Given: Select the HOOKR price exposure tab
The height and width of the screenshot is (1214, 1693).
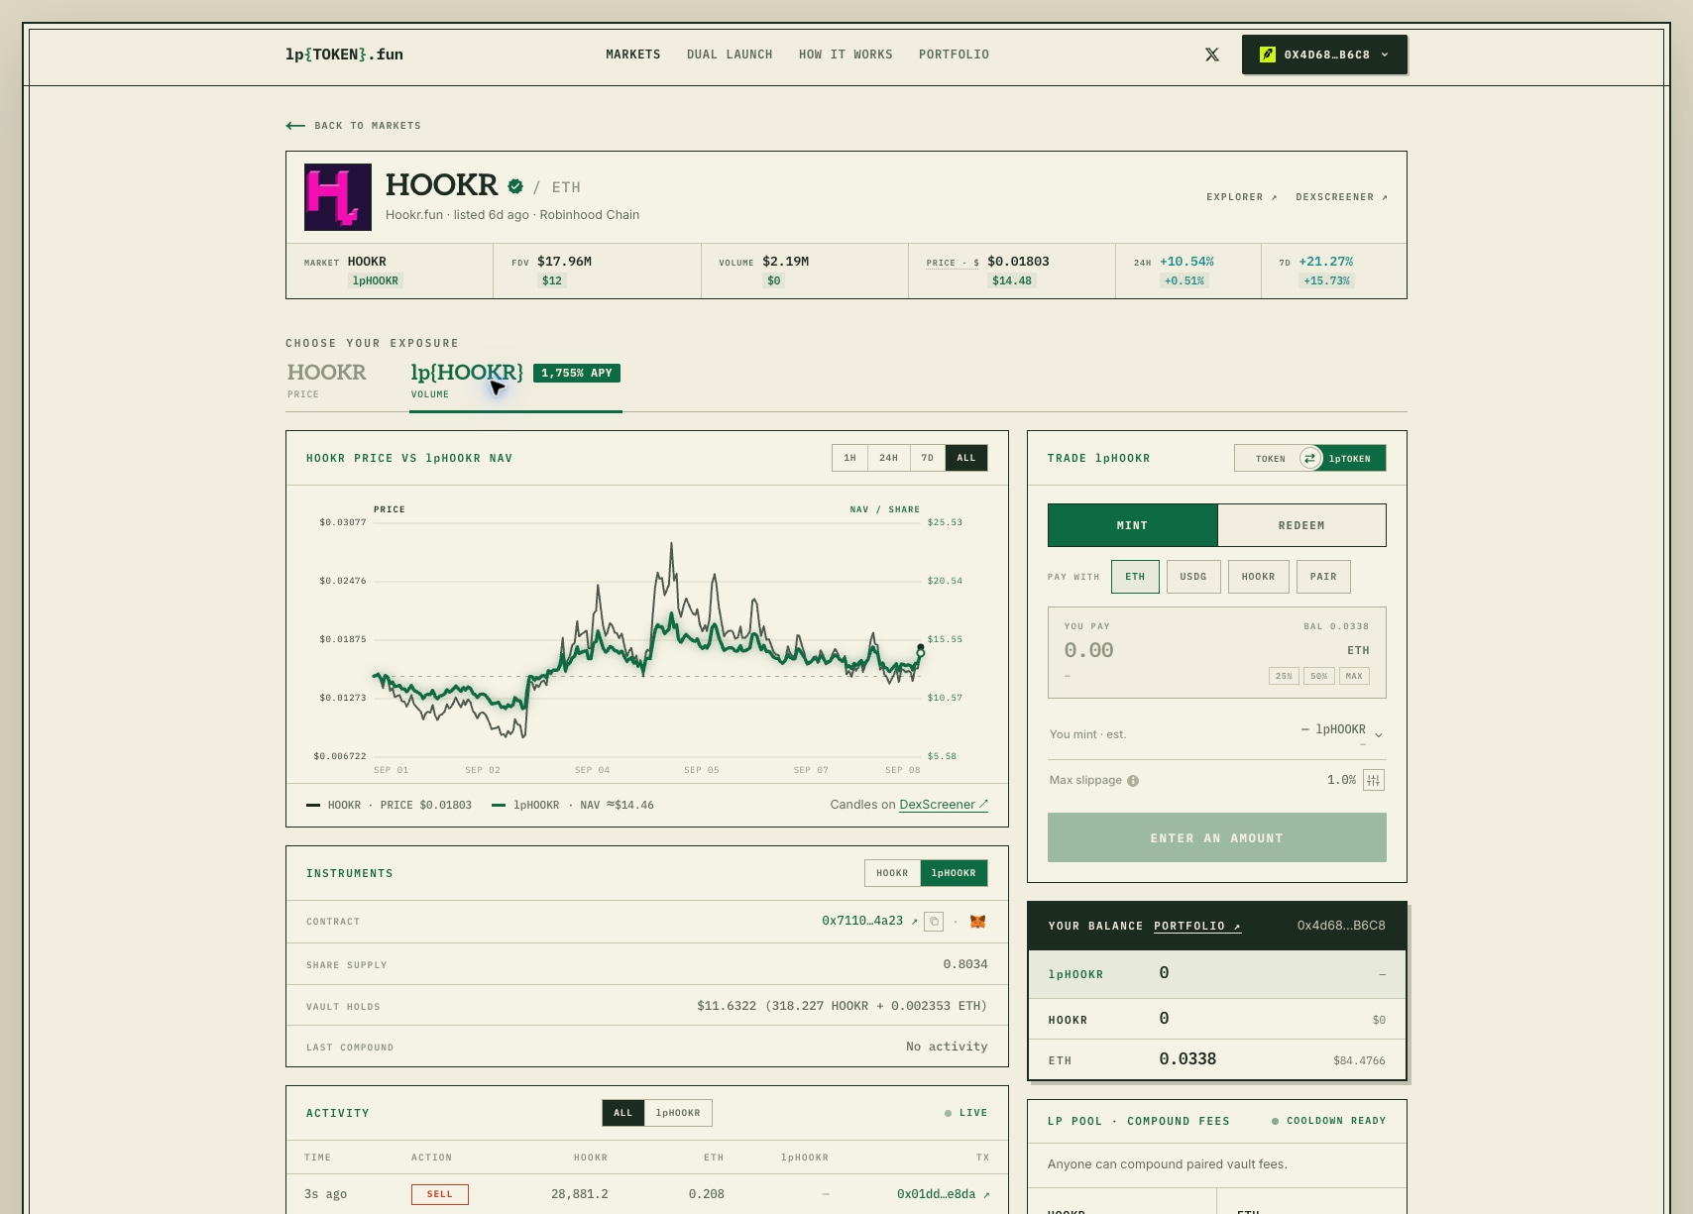Looking at the screenshot, I should pos(327,381).
